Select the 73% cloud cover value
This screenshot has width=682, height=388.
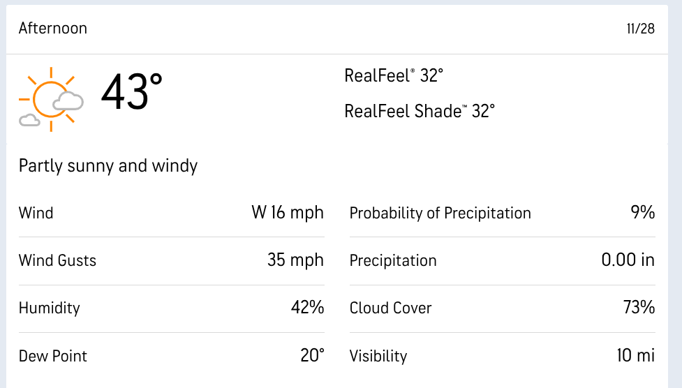click(639, 308)
